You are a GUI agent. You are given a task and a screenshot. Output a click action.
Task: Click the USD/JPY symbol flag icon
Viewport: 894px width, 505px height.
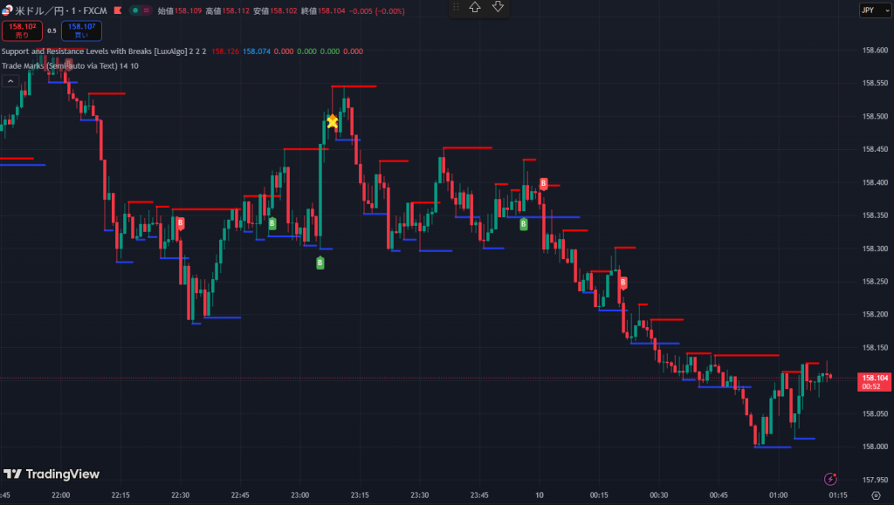[8, 10]
